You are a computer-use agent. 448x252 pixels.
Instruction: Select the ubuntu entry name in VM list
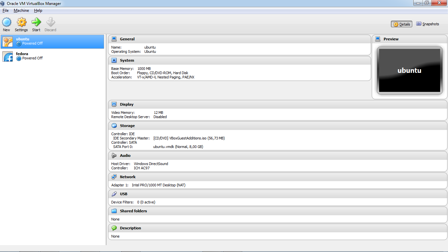click(23, 39)
